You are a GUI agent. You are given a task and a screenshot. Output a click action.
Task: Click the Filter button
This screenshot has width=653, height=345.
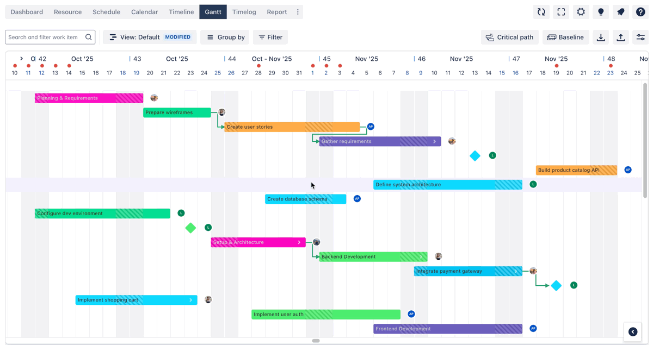pyautogui.click(x=270, y=37)
